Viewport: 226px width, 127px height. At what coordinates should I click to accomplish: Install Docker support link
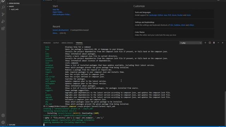[180, 15]
